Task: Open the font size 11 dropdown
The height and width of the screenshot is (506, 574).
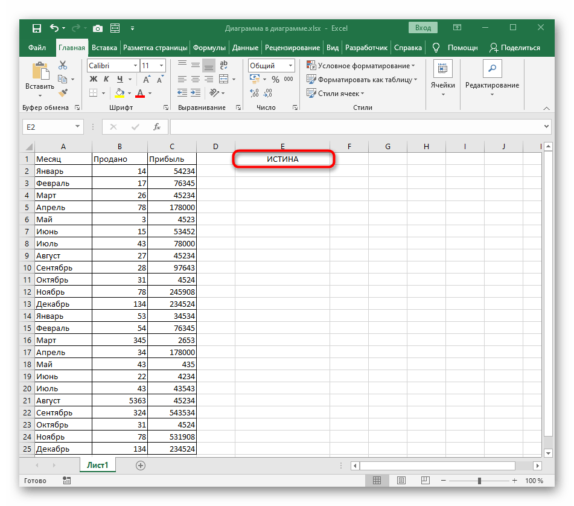Action: coord(161,66)
